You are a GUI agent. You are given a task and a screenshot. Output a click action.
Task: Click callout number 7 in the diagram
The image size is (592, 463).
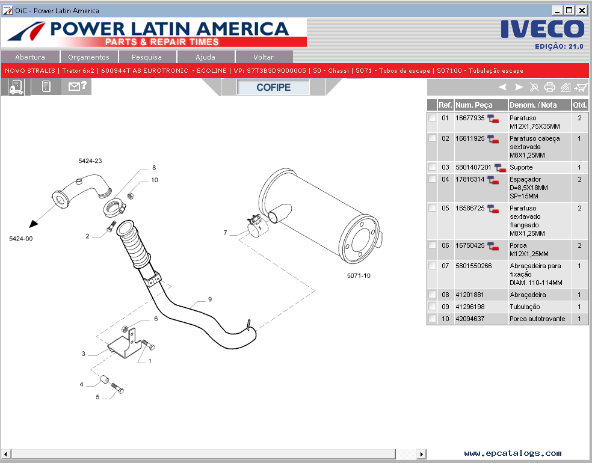(226, 233)
